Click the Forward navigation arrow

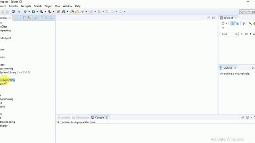120,12
